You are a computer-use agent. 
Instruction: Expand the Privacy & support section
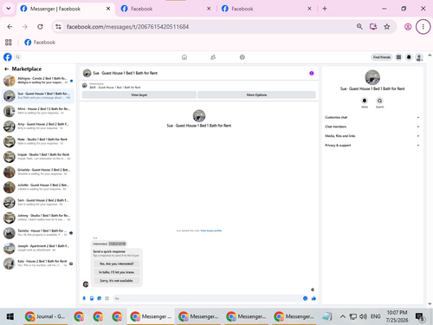pos(372,145)
